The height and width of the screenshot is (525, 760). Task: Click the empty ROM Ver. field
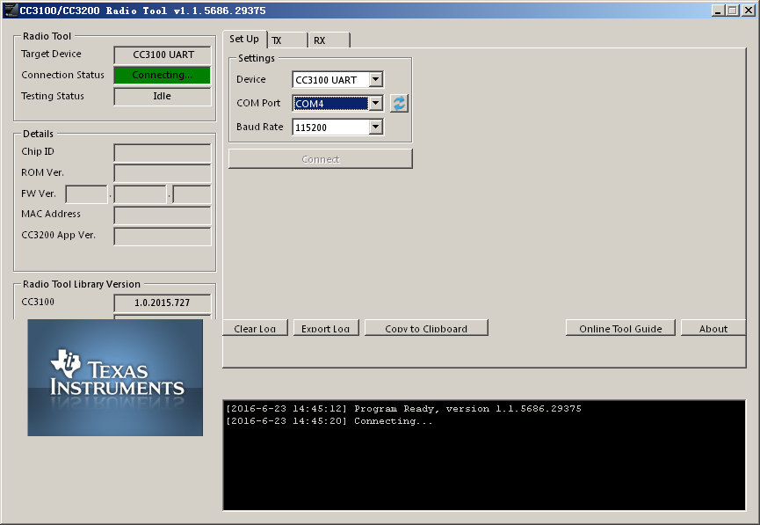[x=163, y=173]
